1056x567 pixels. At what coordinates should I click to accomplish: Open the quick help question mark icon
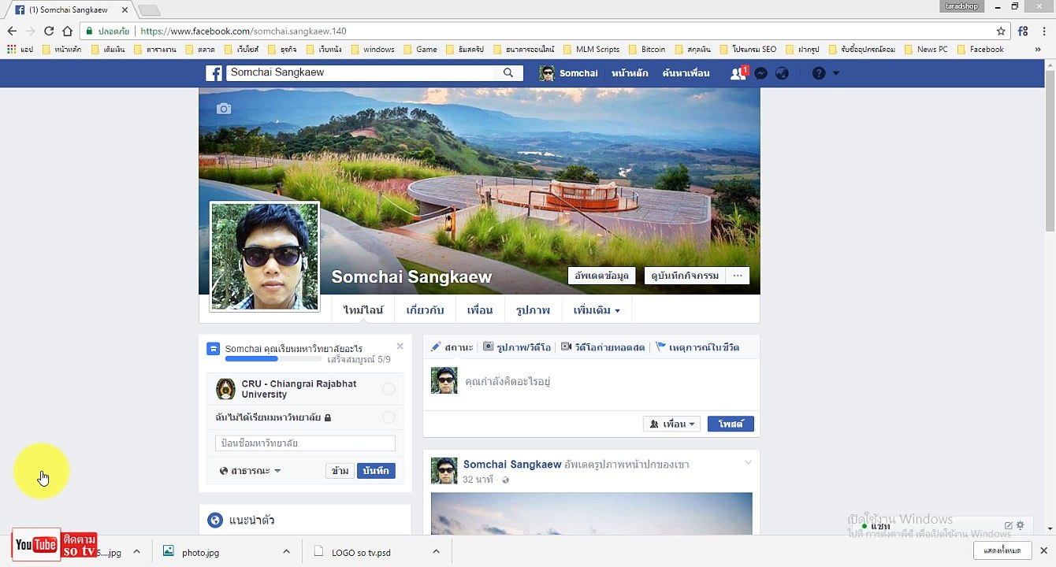(819, 73)
